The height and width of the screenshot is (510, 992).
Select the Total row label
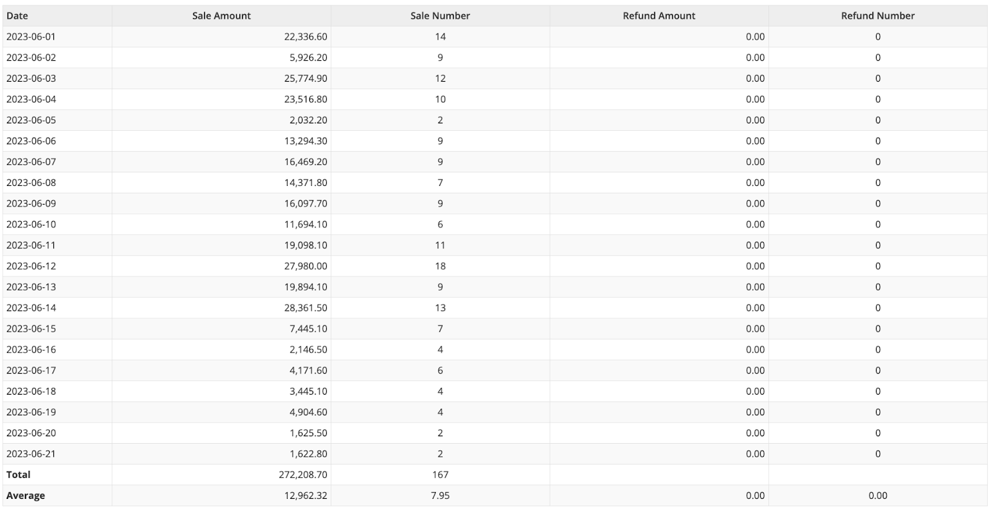point(19,475)
